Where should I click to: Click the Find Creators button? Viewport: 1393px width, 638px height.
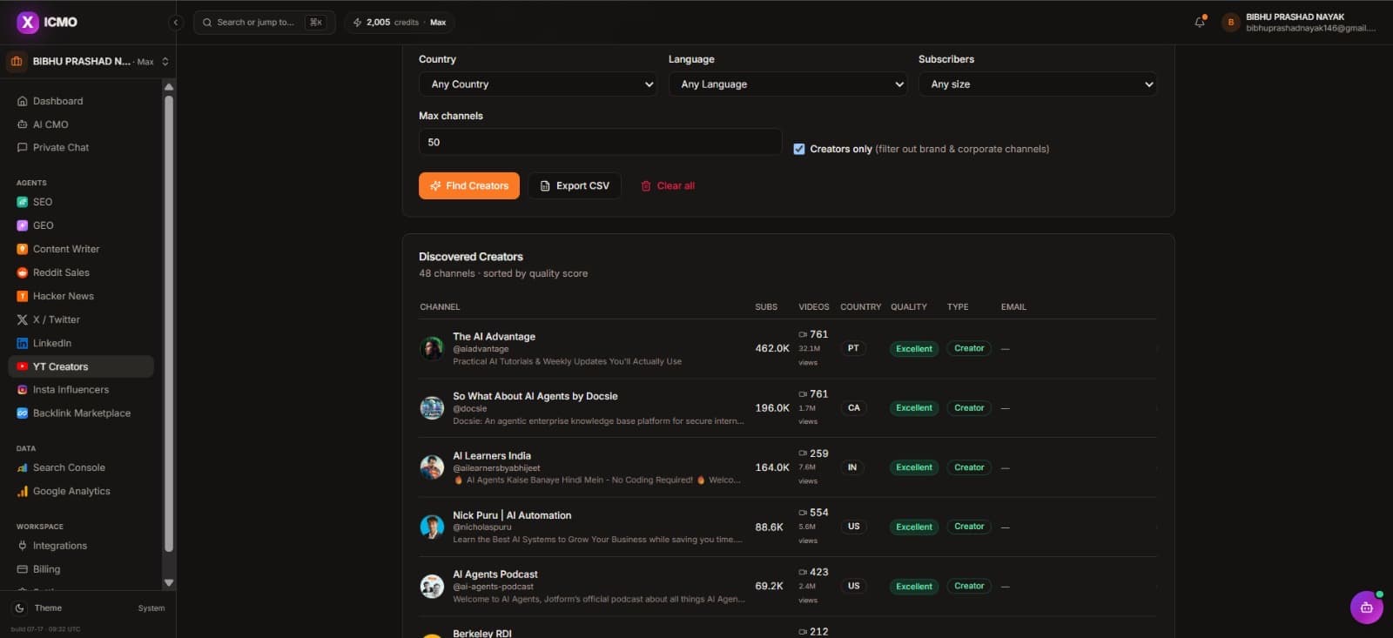pos(469,185)
